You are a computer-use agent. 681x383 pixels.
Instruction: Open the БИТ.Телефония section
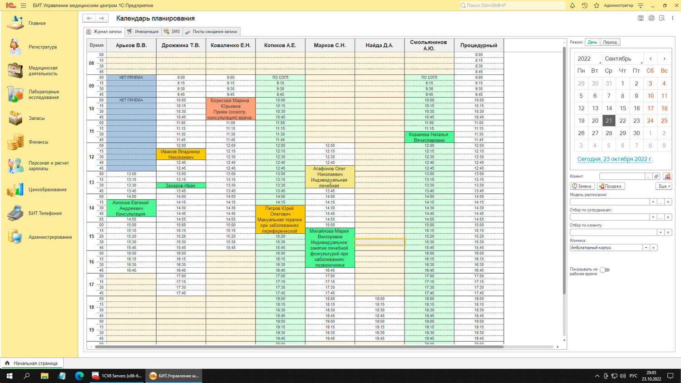[45, 213]
